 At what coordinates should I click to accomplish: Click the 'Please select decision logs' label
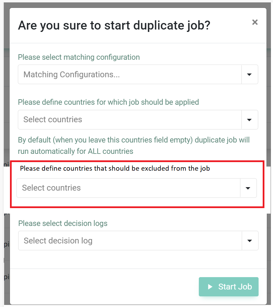click(63, 223)
